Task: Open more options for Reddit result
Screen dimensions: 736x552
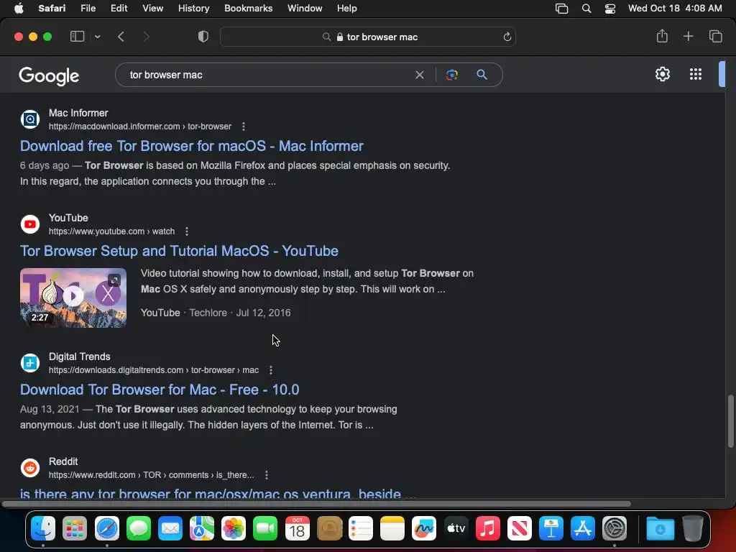Action: 267,475
